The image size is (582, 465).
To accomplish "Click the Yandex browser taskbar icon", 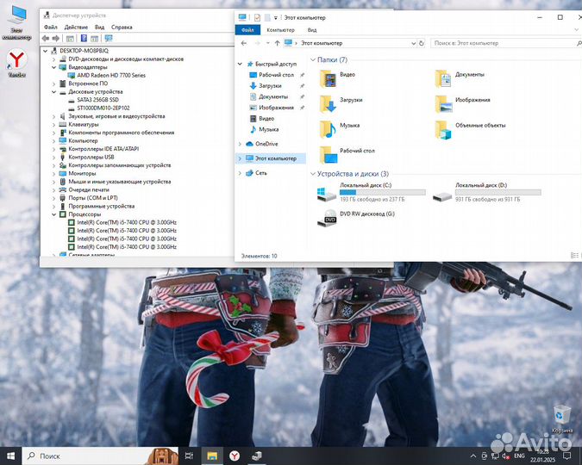I will pos(234,456).
